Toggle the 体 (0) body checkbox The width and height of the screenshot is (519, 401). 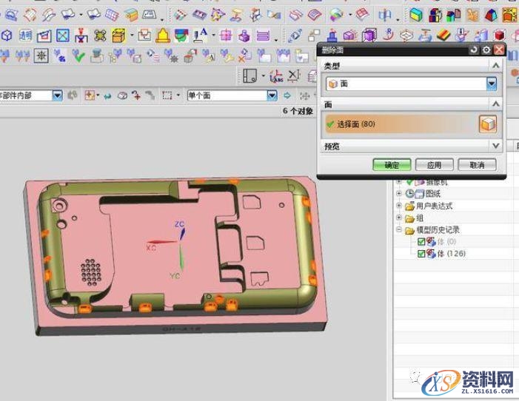(421, 242)
